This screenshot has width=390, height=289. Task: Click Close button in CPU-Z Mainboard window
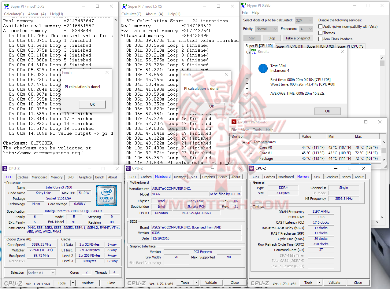point(235,283)
